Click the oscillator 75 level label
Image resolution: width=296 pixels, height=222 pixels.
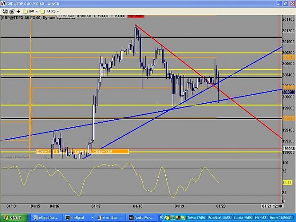click(x=284, y=171)
